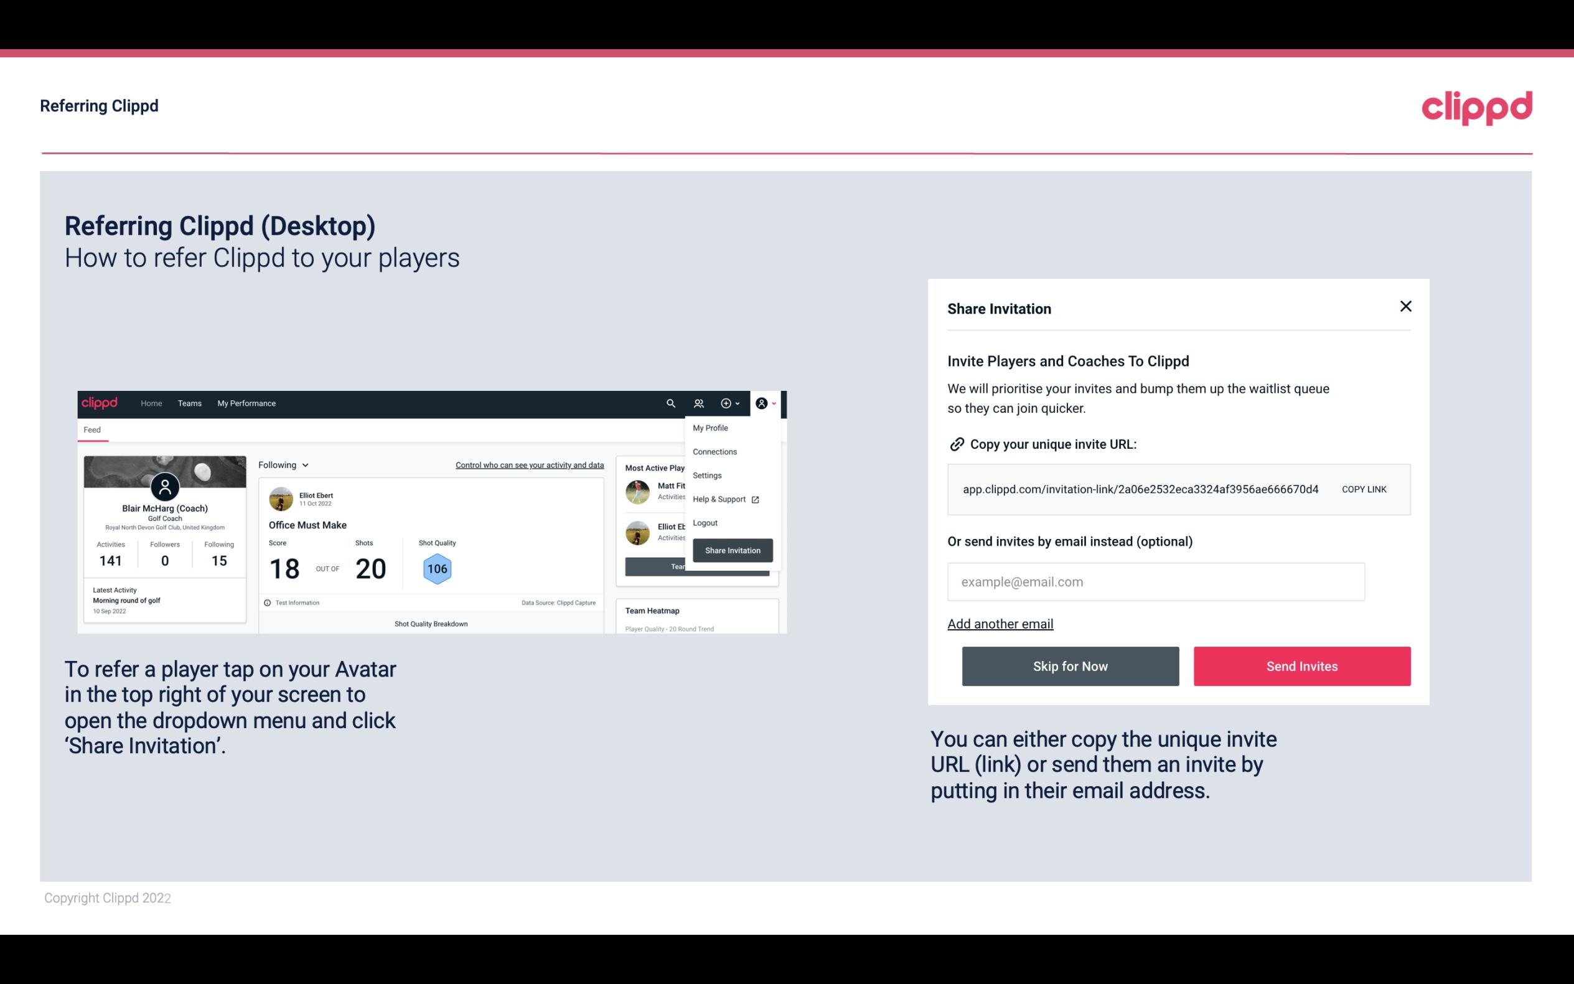Click the 'Following' dropdown on Blair's profile
The height and width of the screenshot is (984, 1574).
pos(281,464)
